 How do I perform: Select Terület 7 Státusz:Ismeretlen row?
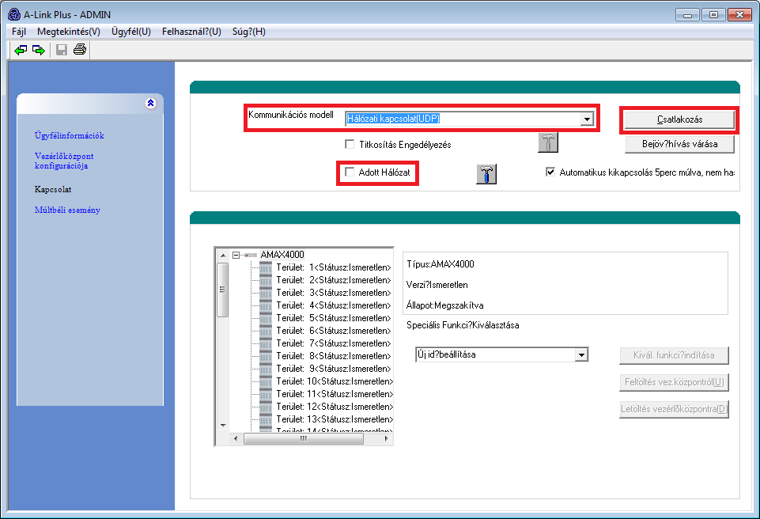click(334, 343)
